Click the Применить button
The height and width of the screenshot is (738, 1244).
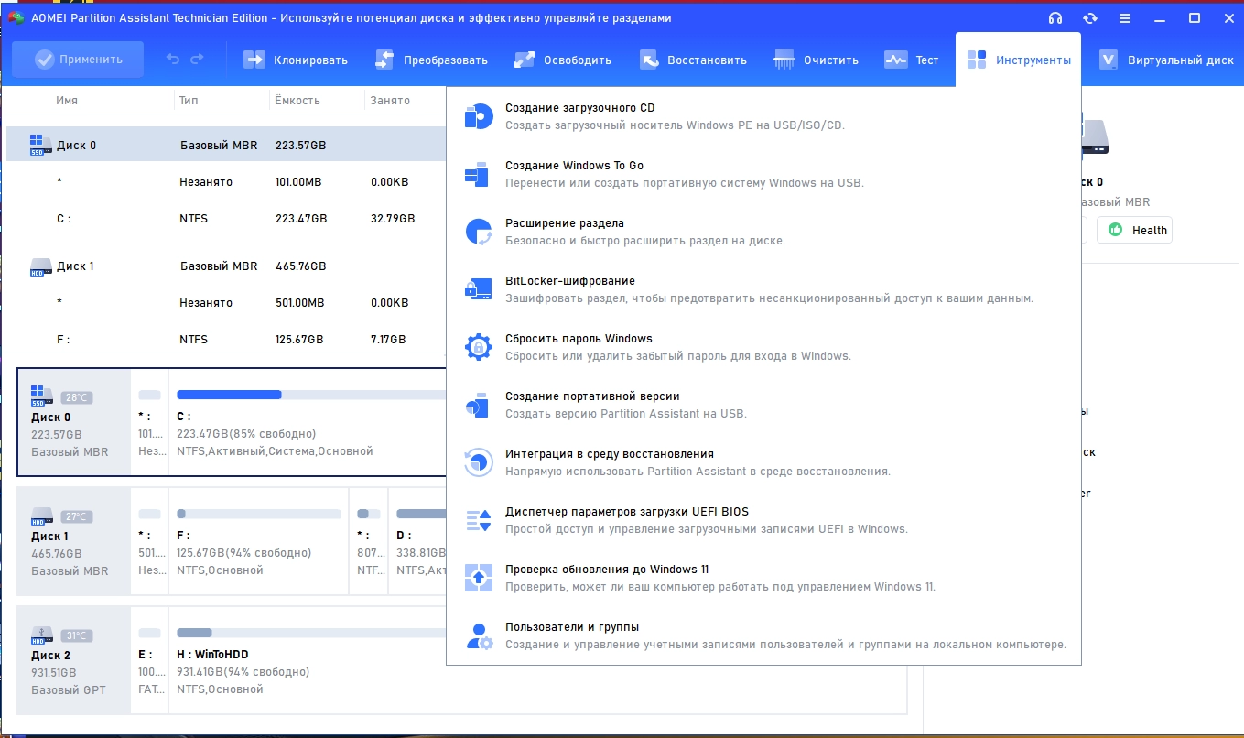point(78,60)
